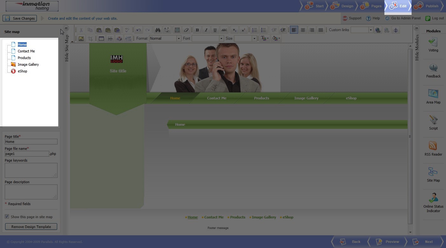Open the Help link

pyautogui.click(x=373, y=18)
